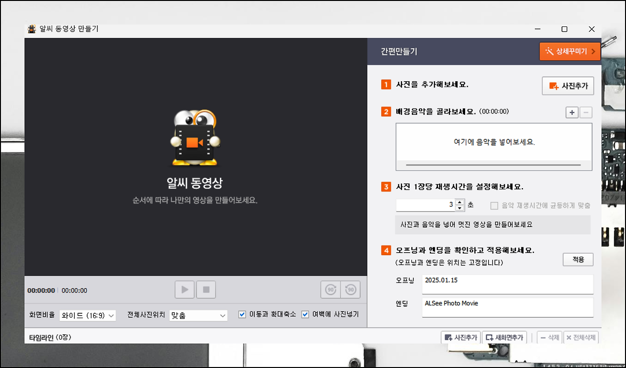Decrease photo duration with the down arrow
The image size is (626, 368).
pos(459,208)
